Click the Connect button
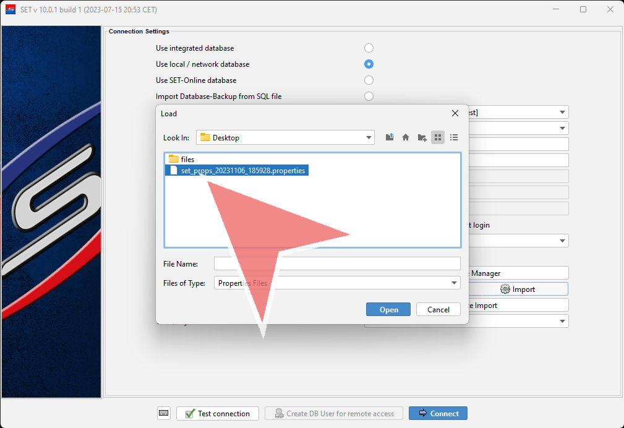 click(438, 413)
